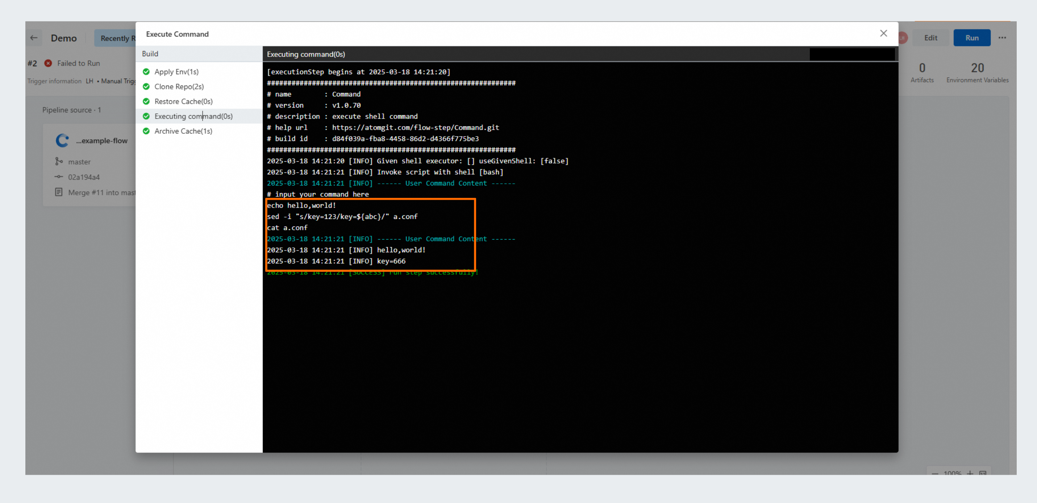This screenshot has width=1037, height=503.
Task: Close the Execute Command dialog
Action: 883,33
